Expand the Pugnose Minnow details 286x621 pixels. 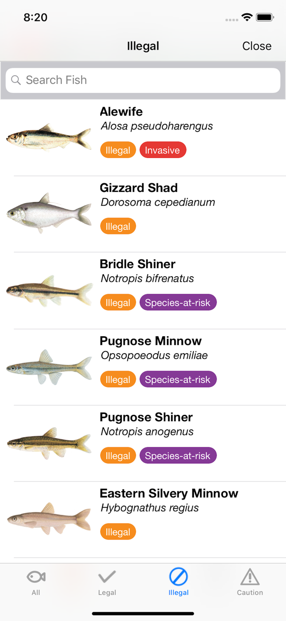tap(143, 360)
